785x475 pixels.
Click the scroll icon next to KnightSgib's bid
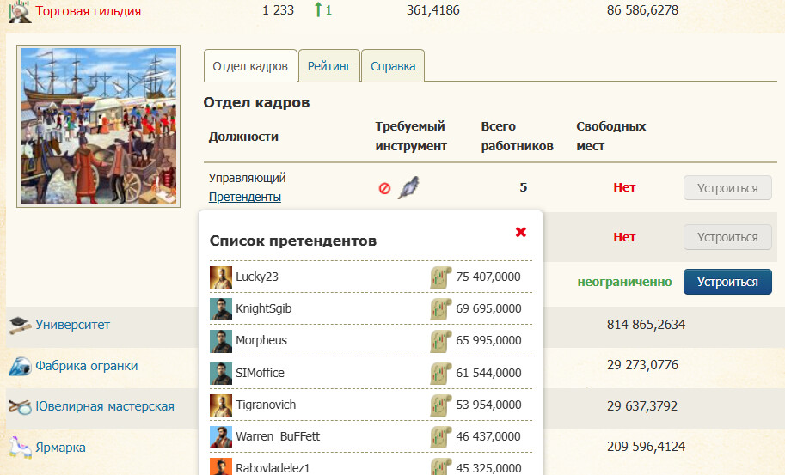point(441,309)
